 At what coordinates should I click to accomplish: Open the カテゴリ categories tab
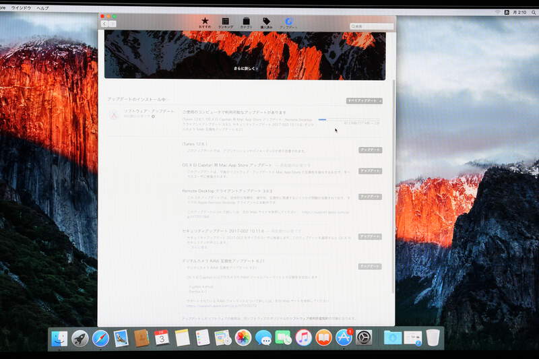point(246,23)
